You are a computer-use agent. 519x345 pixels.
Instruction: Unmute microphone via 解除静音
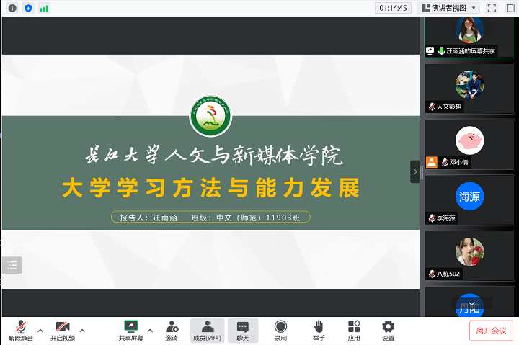[22, 331]
